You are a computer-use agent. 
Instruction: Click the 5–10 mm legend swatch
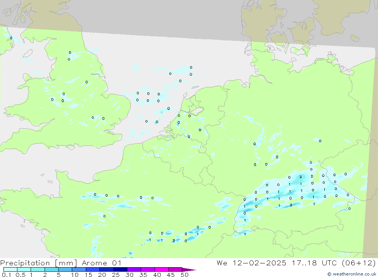[65, 269]
